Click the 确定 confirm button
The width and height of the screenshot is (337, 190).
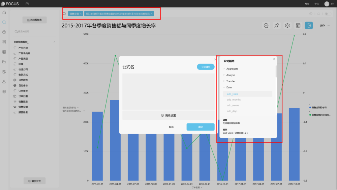201,127
